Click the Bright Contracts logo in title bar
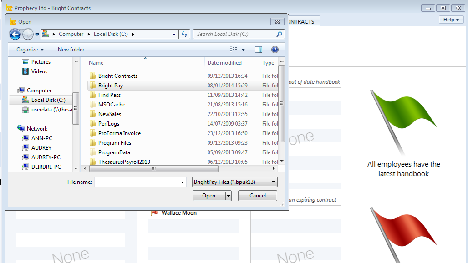The image size is (468, 263). coord(9,8)
